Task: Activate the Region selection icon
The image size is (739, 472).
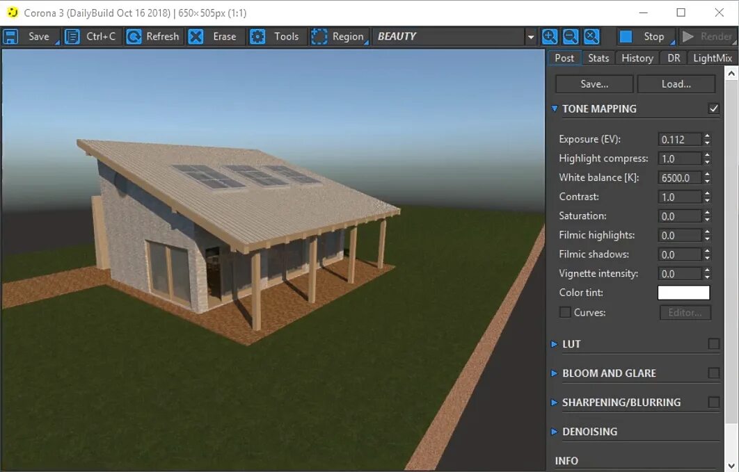Action: tap(319, 36)
